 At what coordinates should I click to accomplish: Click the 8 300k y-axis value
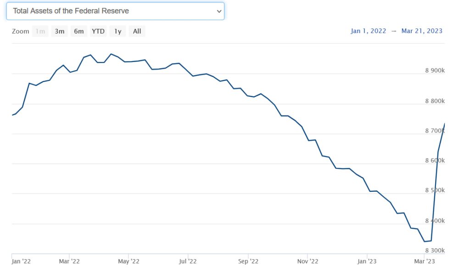click(x=435, y=251)
